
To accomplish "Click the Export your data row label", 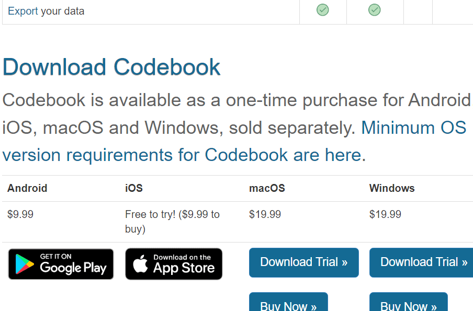I will (x=46, y=11).
